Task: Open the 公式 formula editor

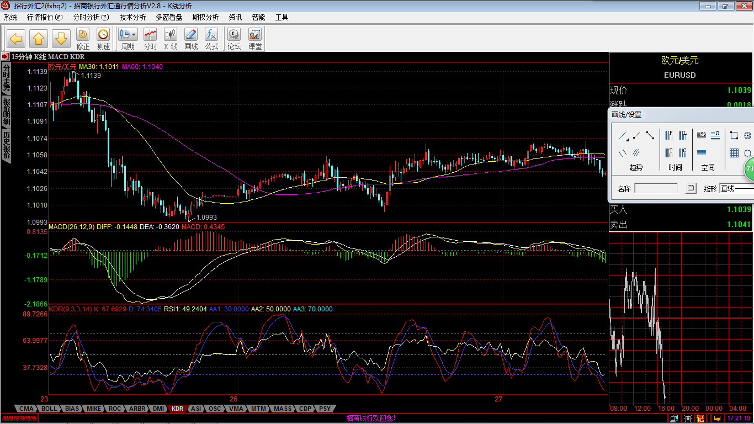Action: click(x=211, y=39)
